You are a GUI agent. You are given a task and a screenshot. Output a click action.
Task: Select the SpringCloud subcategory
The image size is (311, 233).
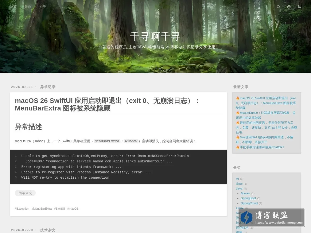click(249, 203)
